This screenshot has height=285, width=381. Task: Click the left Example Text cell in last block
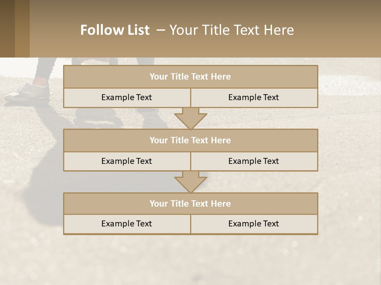(x=127, y=224)
